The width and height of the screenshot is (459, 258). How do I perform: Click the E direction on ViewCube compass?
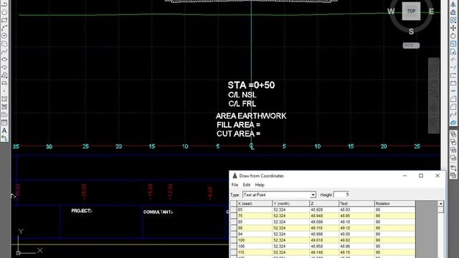tap(431, 11)
